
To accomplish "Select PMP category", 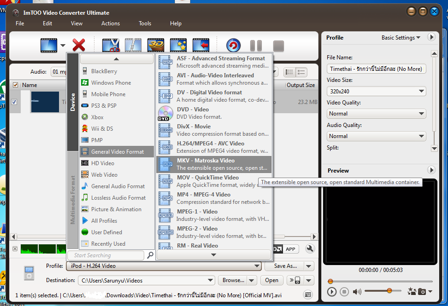I will [117, 140].
